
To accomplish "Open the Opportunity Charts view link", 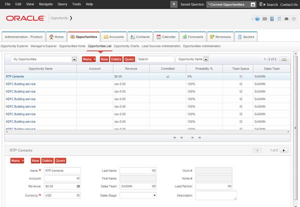I will click(x=126, y=46).
